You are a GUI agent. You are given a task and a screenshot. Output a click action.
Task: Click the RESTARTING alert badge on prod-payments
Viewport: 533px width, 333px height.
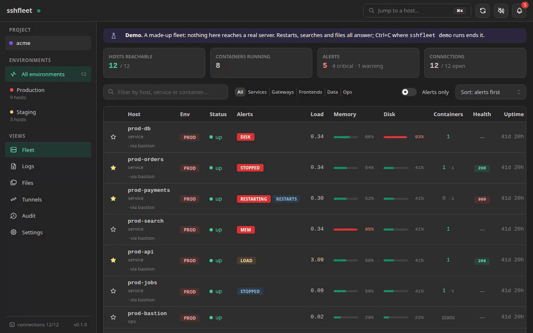tap(254, 199)
